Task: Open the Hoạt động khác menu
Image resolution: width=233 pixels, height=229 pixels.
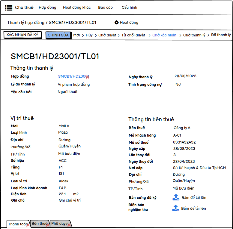Action: (x=77, y=8)
